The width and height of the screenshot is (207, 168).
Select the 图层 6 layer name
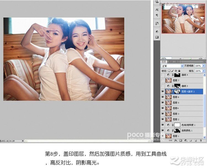[x=176, y=97]
